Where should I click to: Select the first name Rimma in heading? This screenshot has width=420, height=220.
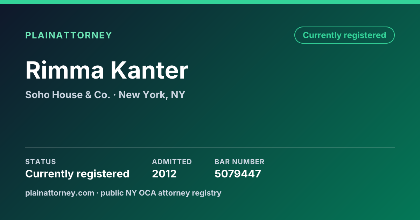point(65,70)
